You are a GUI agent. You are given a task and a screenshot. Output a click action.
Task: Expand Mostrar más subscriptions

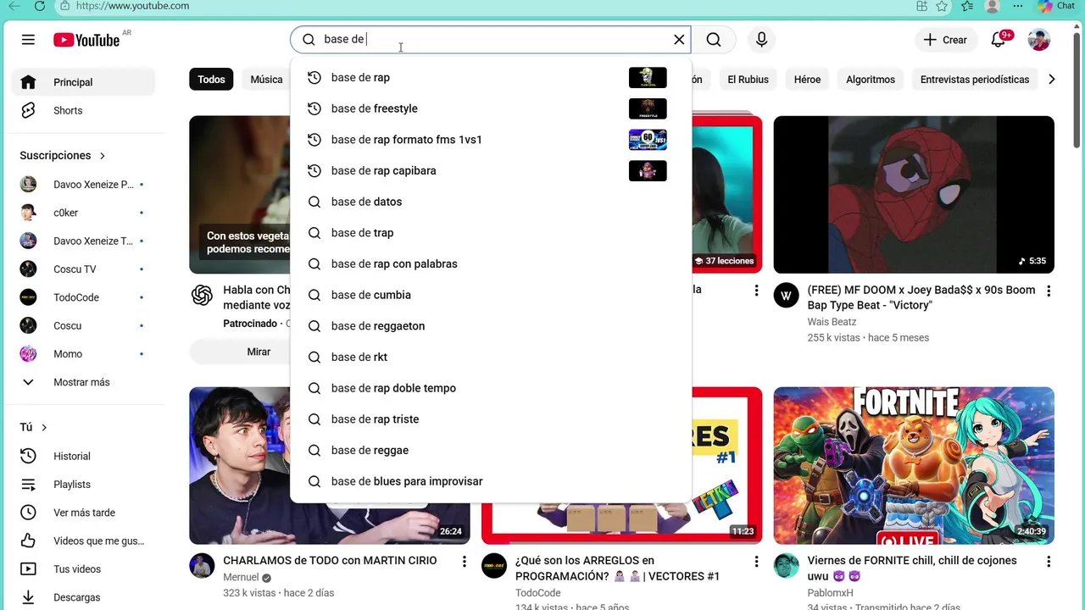tap(83, 382)
